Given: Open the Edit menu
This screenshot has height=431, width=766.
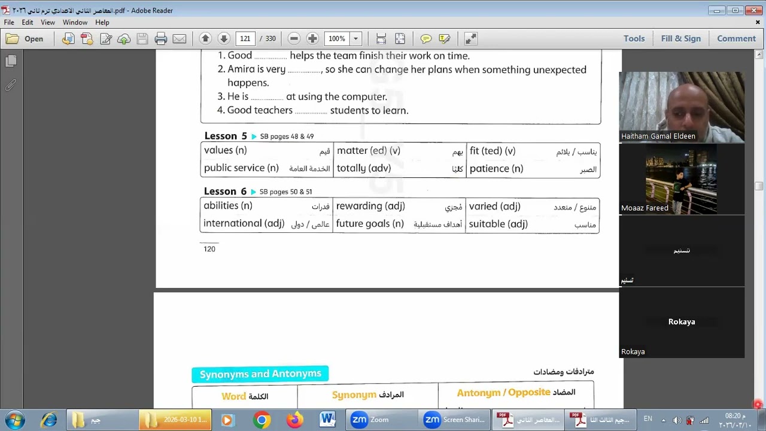Looking at the screenshot, I should (28, 22).
